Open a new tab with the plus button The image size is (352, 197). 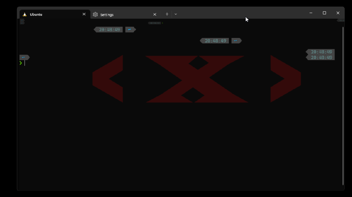[x=167, y=14]
